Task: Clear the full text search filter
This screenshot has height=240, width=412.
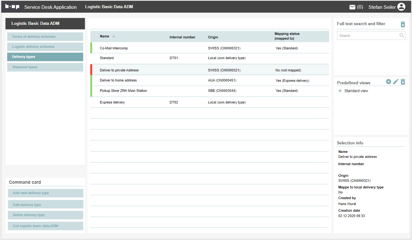Action: tap(403, 24)
